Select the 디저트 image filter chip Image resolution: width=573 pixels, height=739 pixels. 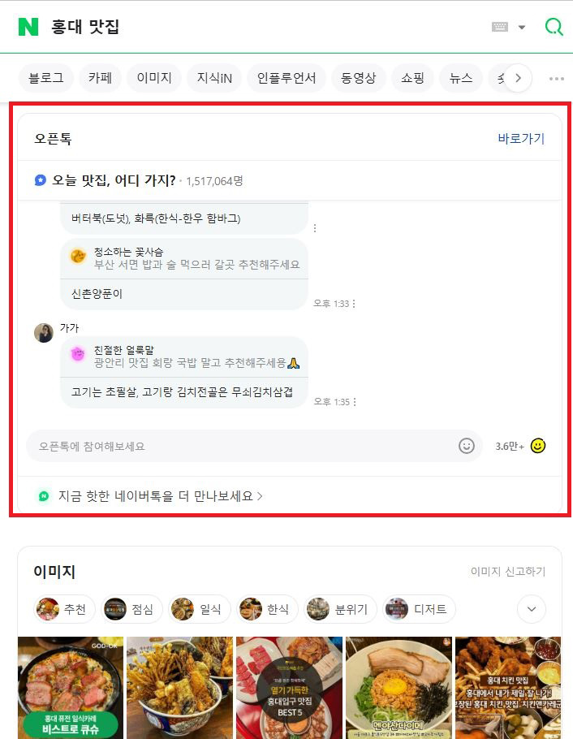[419, 609]
